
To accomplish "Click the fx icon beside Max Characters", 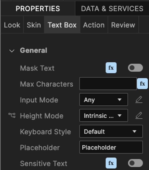I will click(x=142, y=84).
